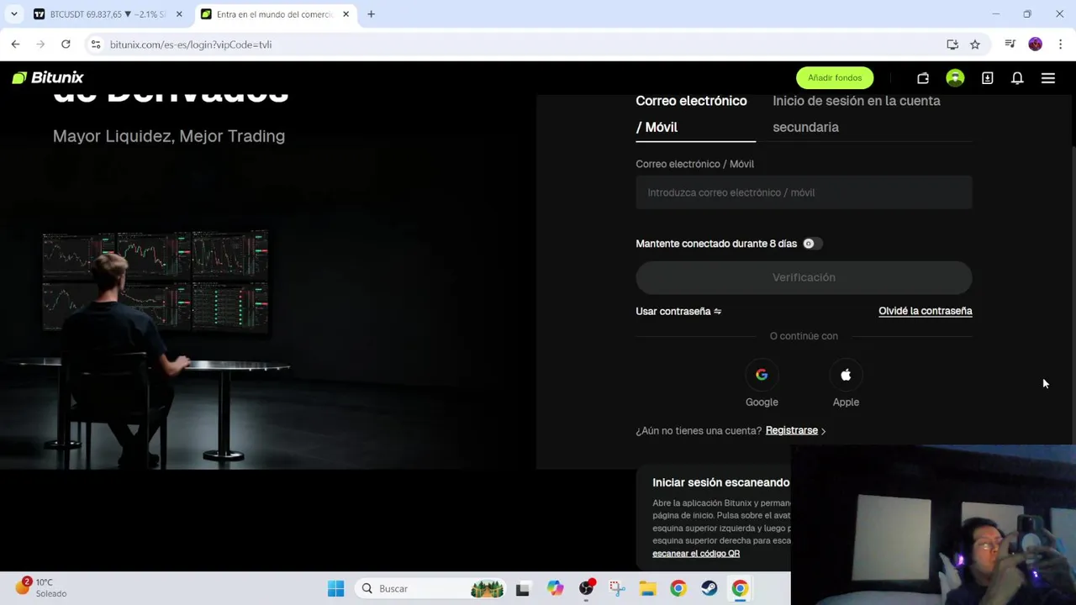The height and width of the screenshot is (605, 1076).
Task: Open Chrome three-dot menu
Action: (1061, 45)
